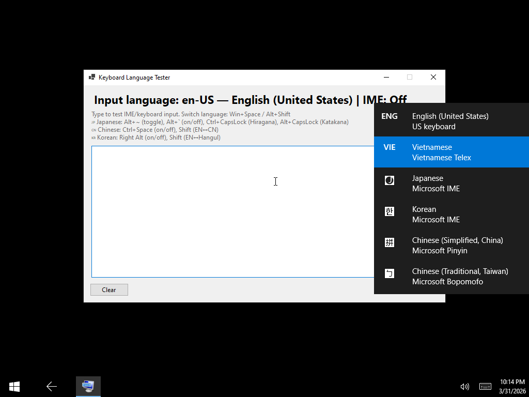The height and width of the screenshot is (397, 529).
Task: Click the touch keyboard tray icon
Action: pyautogui.click(x=485, y=386)
